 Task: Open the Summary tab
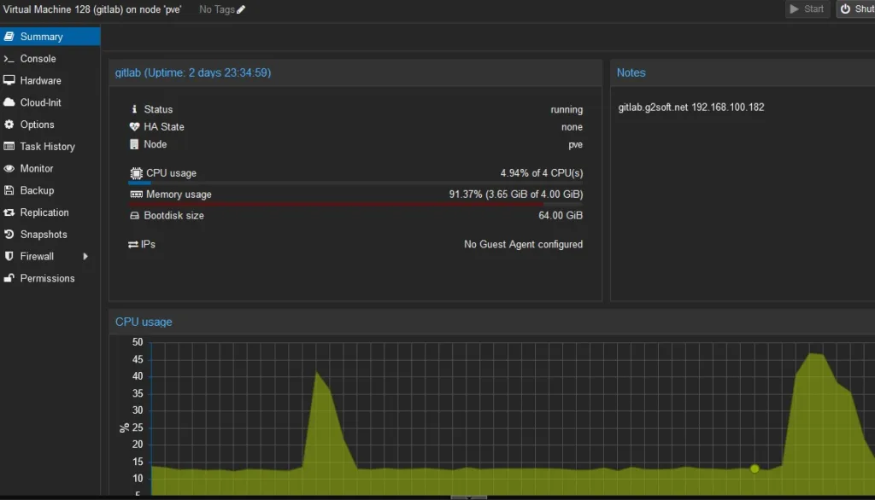[50, 36]
